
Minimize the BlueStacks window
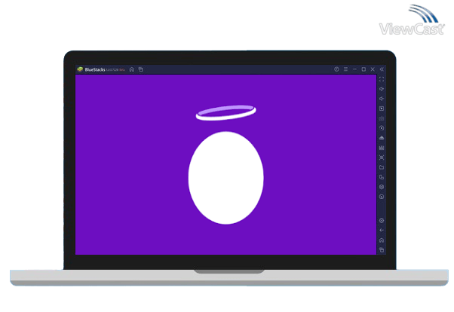[x=354, y=69]
